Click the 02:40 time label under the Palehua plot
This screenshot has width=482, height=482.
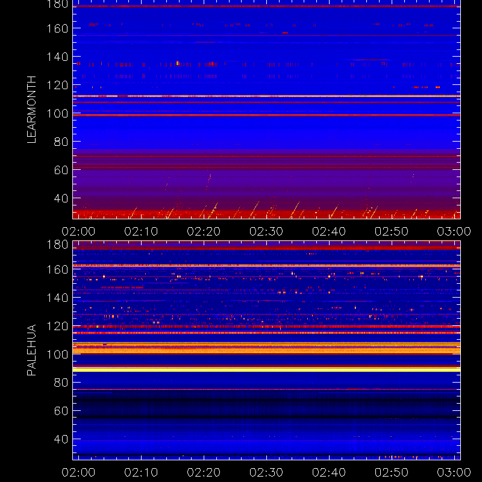[x=329, y=472]
